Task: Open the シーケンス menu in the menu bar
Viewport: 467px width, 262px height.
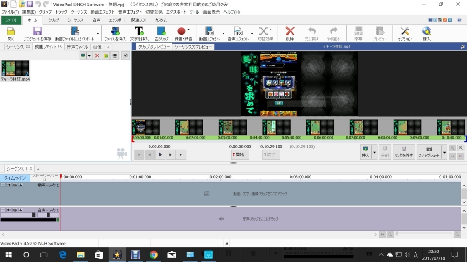Action: [78, 12]
